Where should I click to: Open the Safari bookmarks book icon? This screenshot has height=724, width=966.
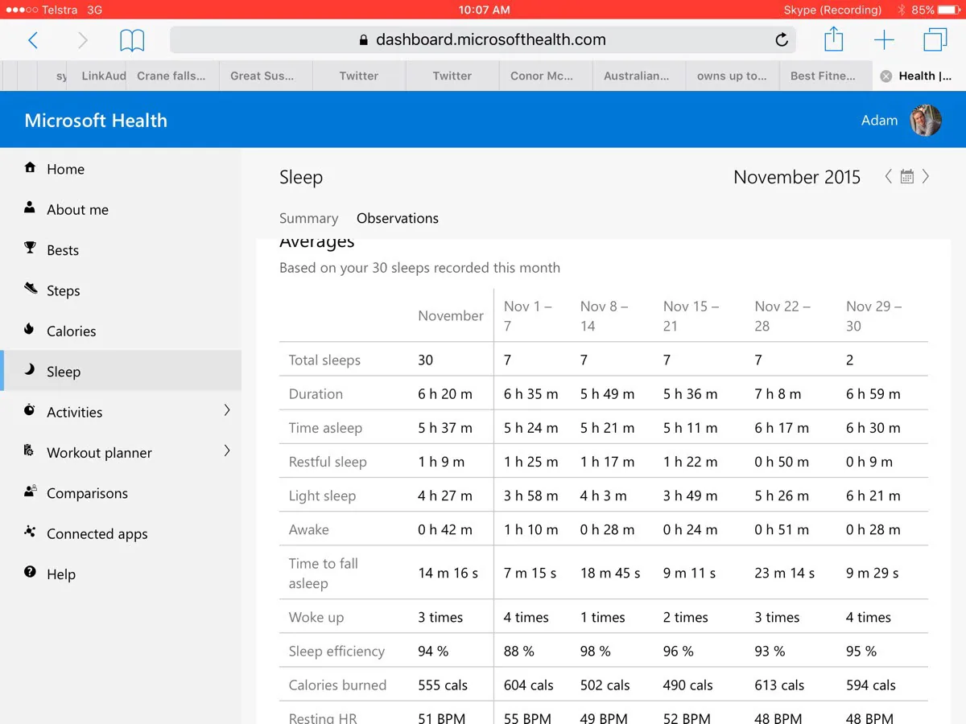click(132, 40)
